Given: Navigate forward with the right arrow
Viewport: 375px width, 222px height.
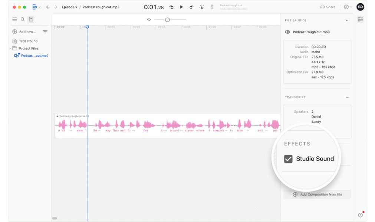Looking at the screenshot, I should 56,7.
